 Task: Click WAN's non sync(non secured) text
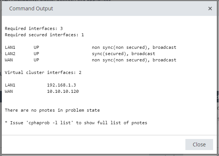(x=120, y=60)
